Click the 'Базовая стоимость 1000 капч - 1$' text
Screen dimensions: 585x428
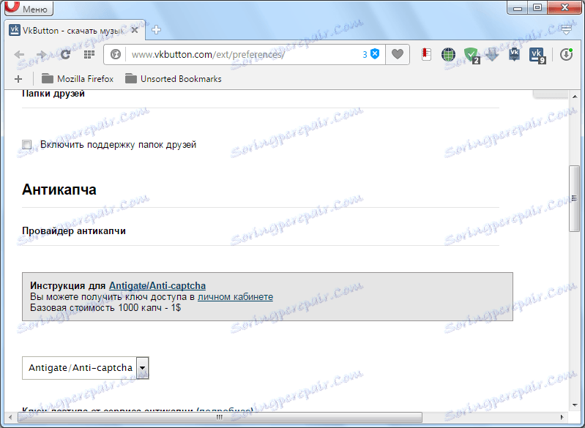pos(105,308)
